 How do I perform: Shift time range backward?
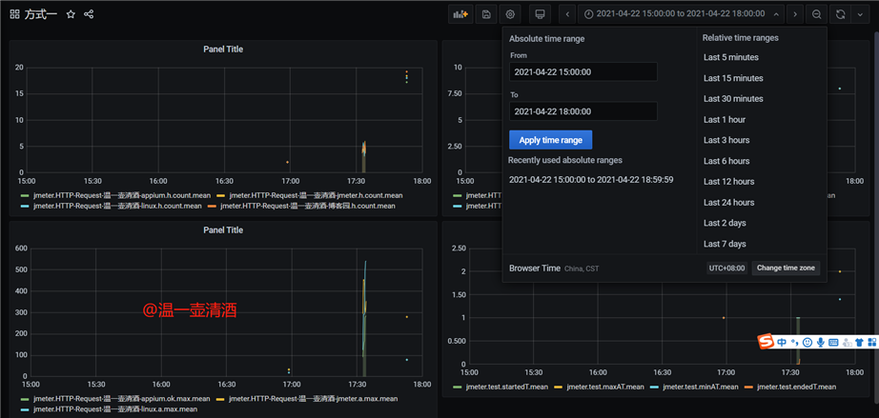[567, 14]
